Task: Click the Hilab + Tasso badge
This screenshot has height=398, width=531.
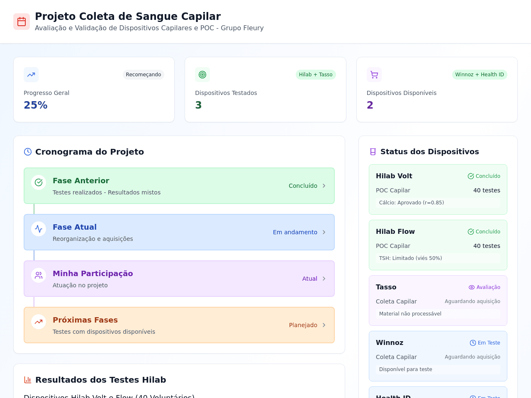Action: point(316,75)
